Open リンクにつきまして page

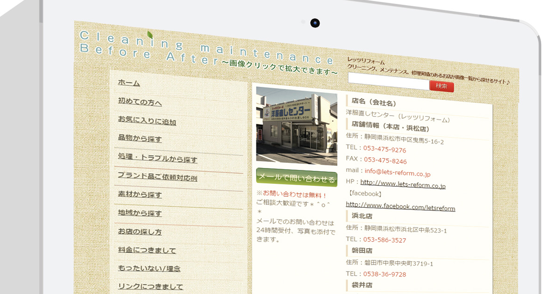(x=151, y=287)
